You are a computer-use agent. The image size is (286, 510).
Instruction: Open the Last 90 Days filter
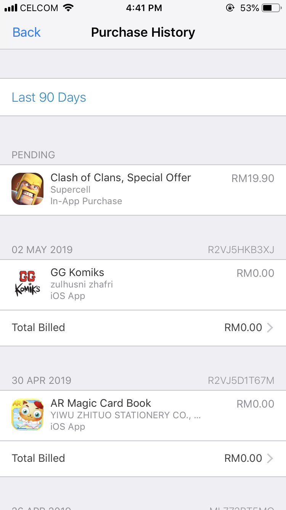point(49,97)
